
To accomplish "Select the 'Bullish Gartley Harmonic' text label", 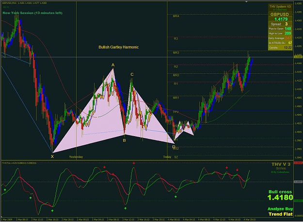I will (118, 47).
